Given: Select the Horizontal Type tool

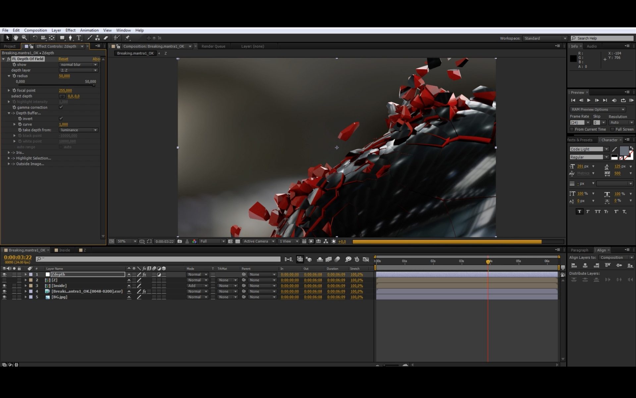Looking at the screenshot, I should [79, 38].
